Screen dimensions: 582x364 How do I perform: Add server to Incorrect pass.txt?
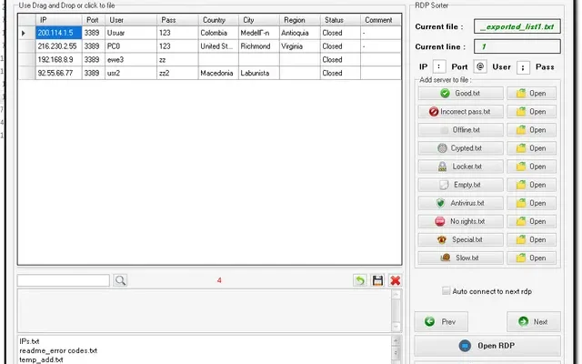(459, 111)
